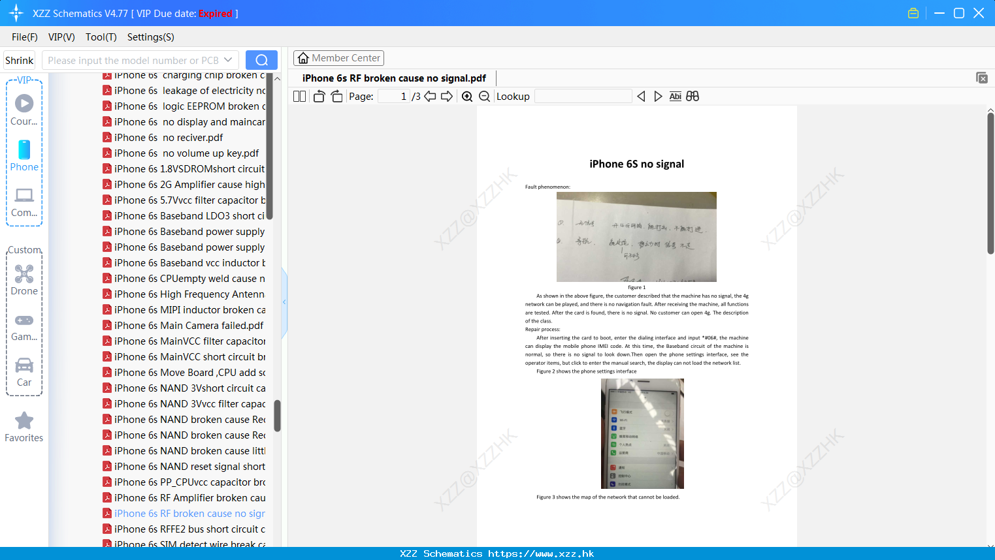The width and height of the screenshot is (995, 560).
Task: Click the handwritten note figure 1 image
Action: pos(636,237)
